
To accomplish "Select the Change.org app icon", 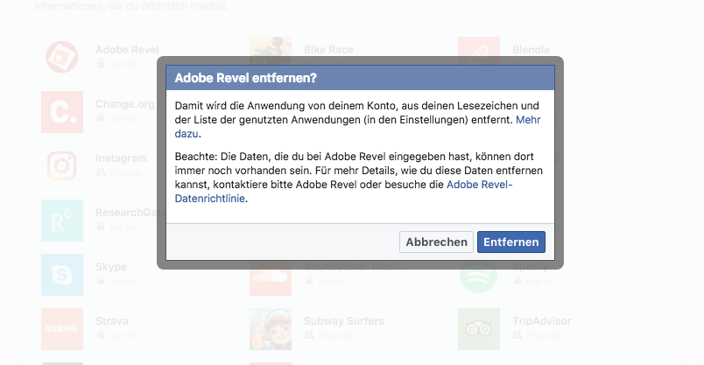I will pos(62,112).
